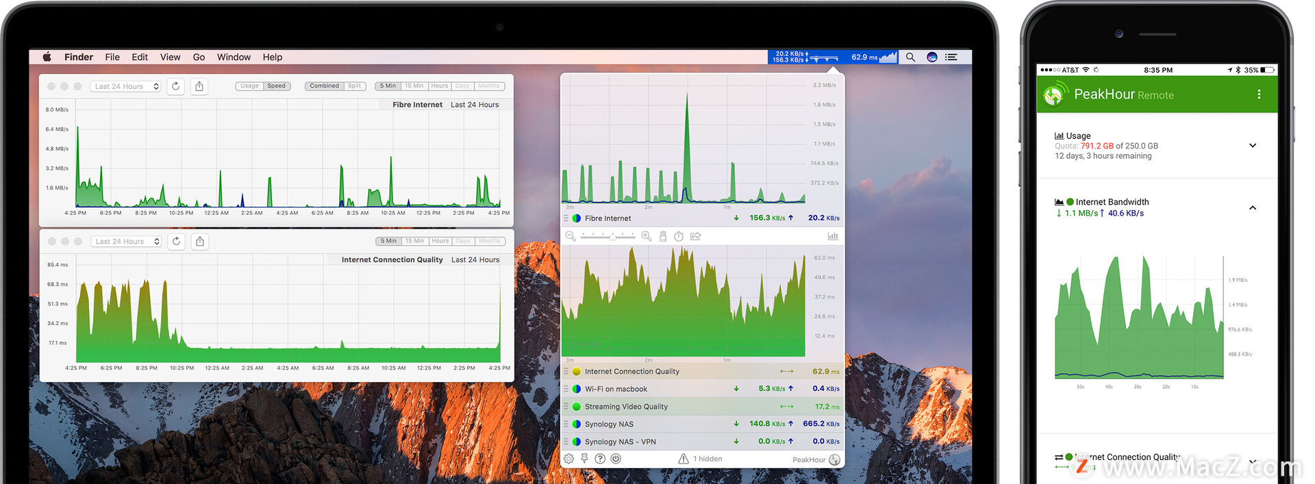Click the phone Internet Bandwidth graph
The height and width of the screenshot is (484, 1315).
point(1139,317)
